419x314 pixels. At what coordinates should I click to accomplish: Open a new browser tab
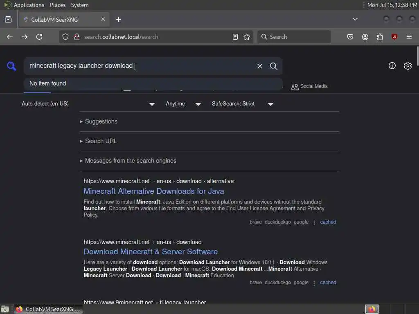[119, 20]
